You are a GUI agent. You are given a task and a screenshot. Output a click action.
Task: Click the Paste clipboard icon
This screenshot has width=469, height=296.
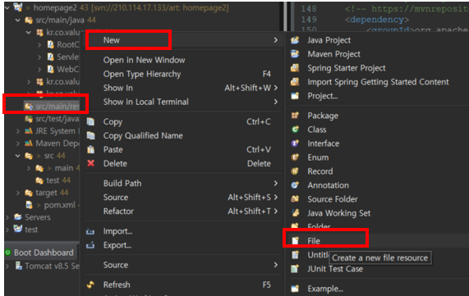[90, 149]
